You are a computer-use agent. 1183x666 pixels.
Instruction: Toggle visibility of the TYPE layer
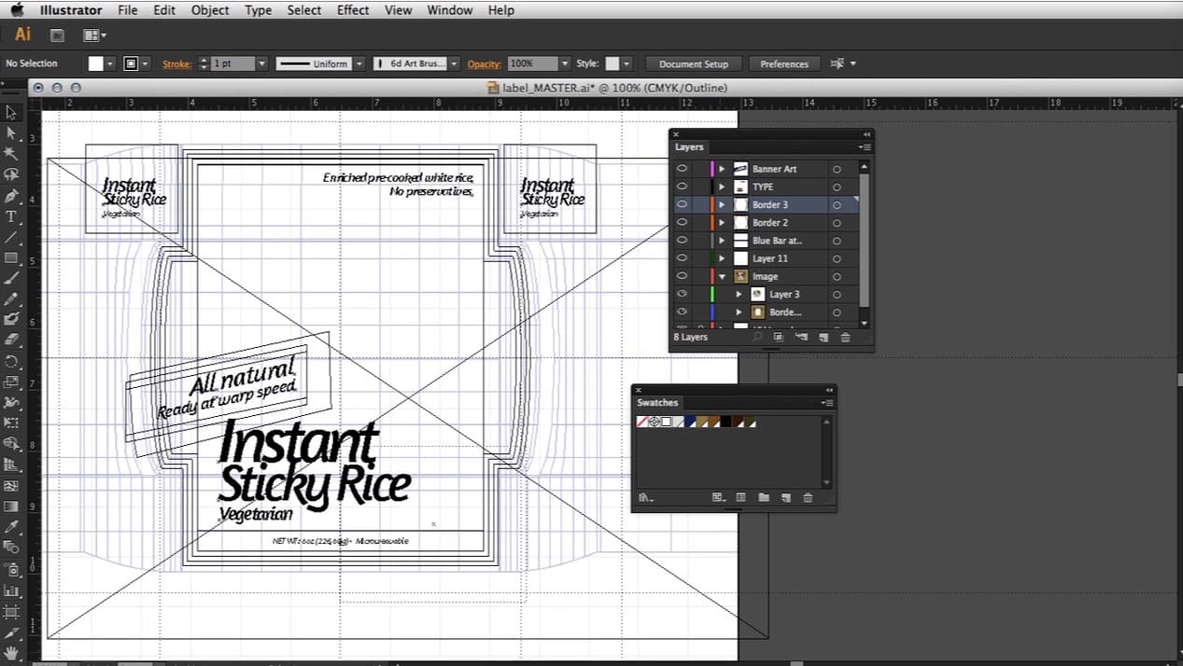683,187
